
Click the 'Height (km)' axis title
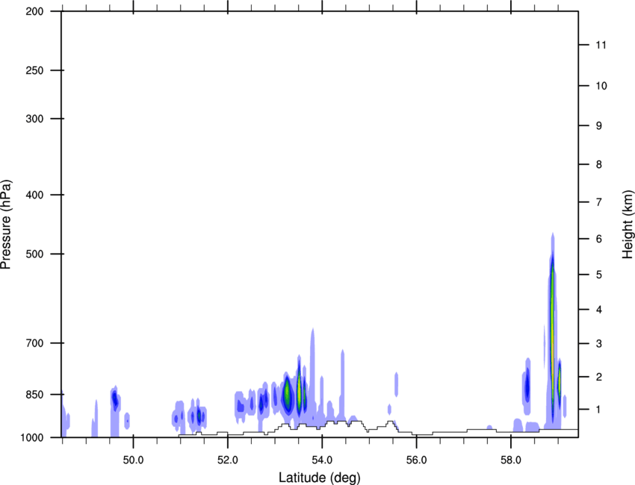tap(628, 225)
